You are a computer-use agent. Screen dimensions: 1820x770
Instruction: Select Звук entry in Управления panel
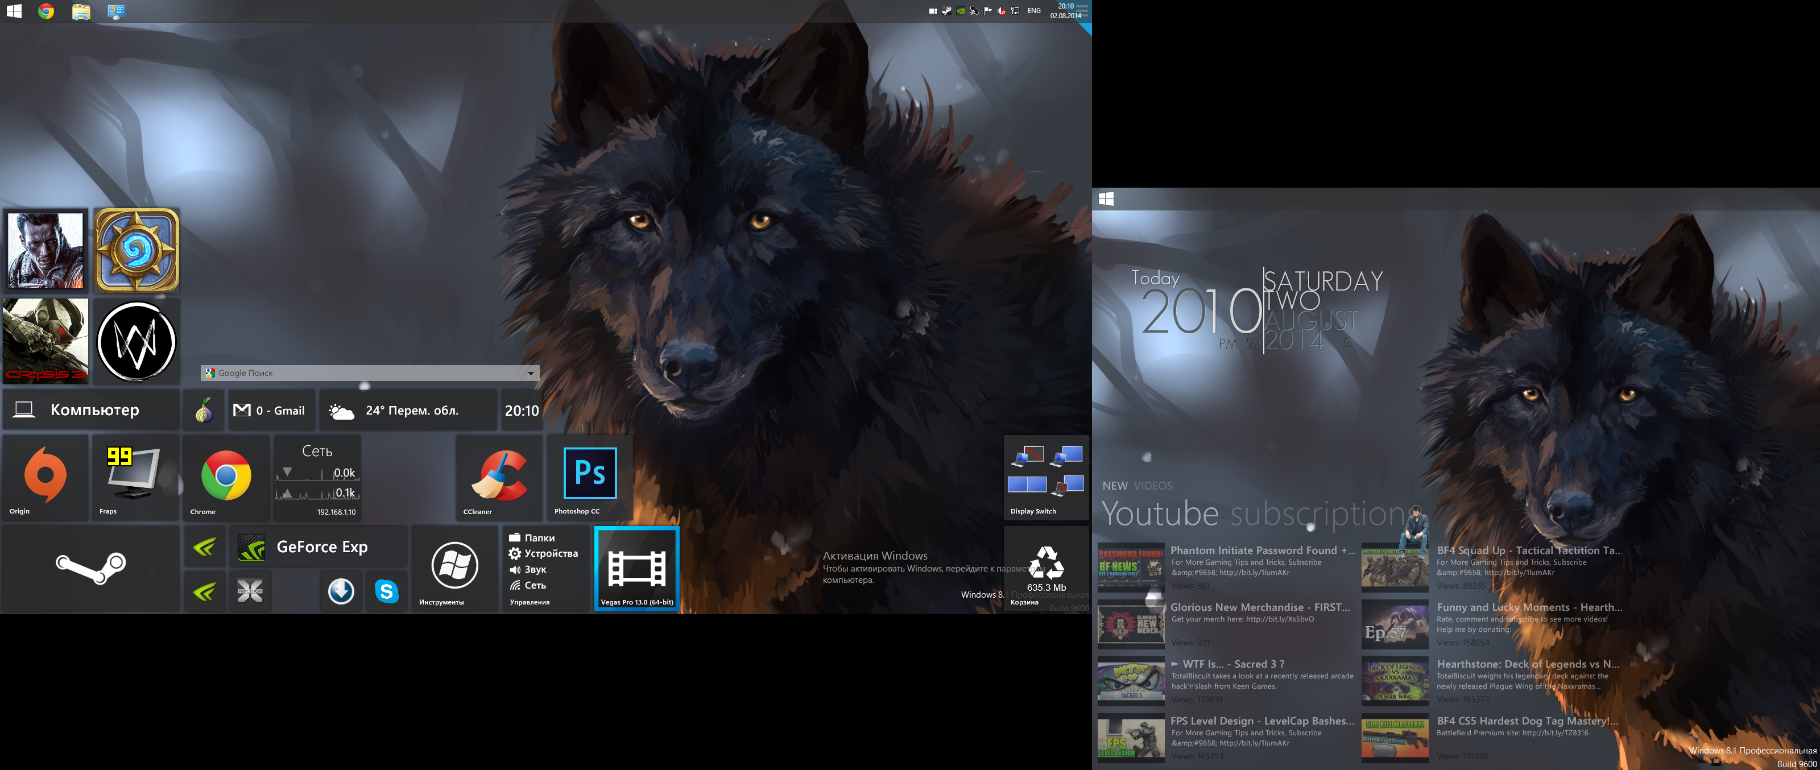(x=535, y=569)
